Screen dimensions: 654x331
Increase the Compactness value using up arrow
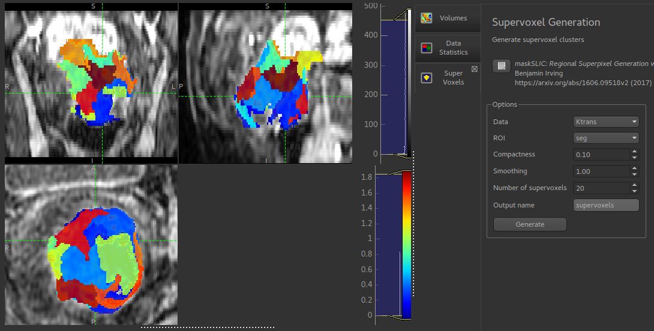634,152
